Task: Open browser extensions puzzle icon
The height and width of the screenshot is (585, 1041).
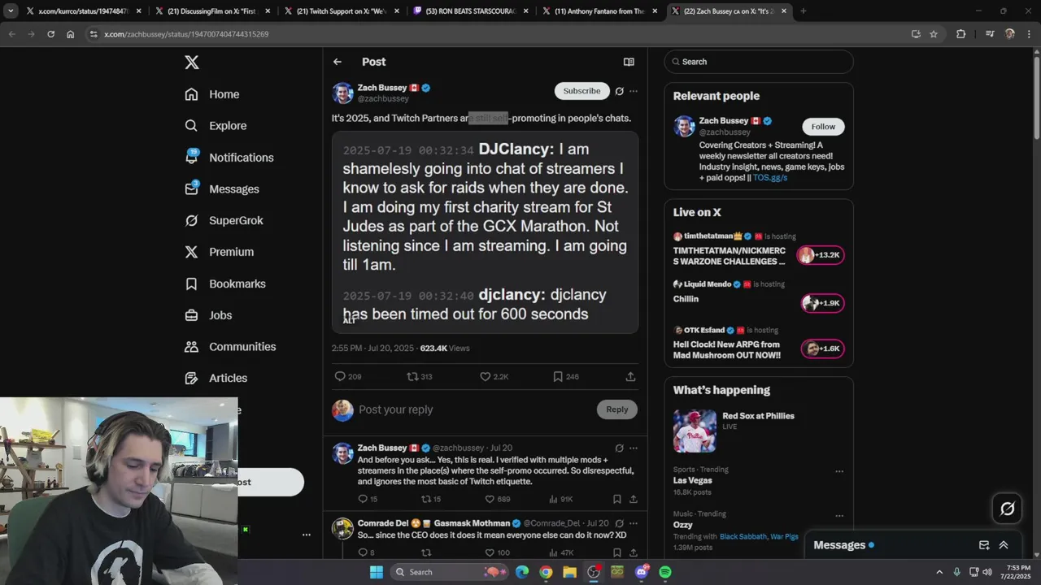Action: [961, 34]
